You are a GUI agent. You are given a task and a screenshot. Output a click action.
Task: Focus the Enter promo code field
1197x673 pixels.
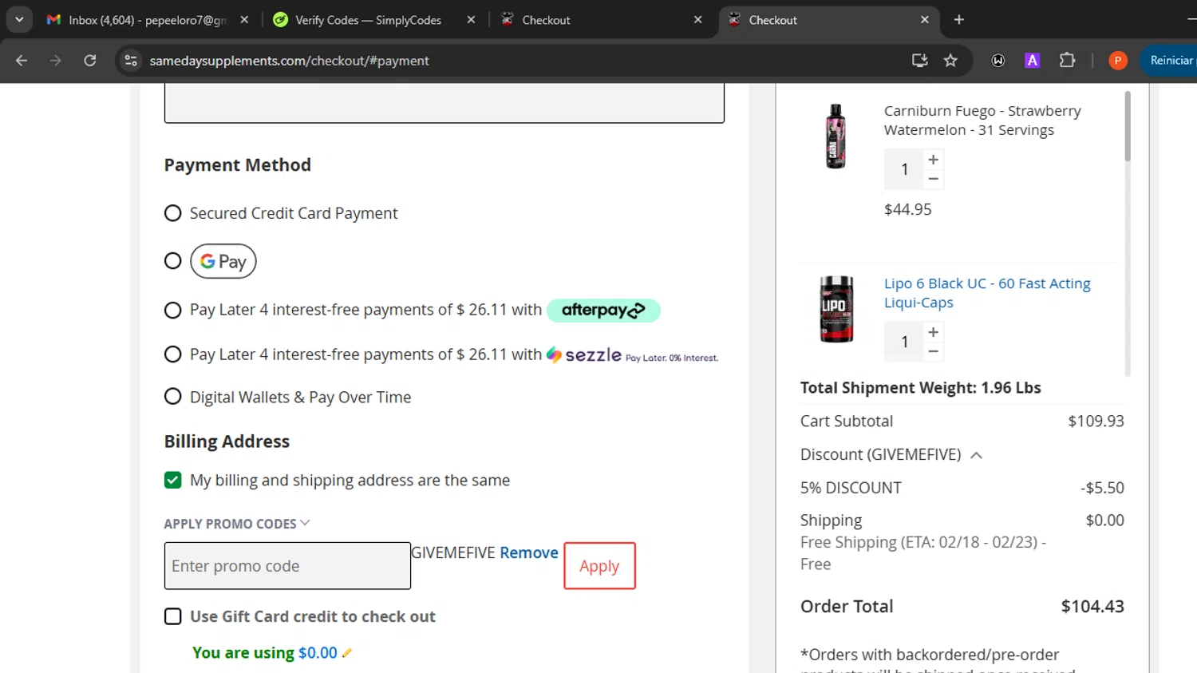pos(287,566)
